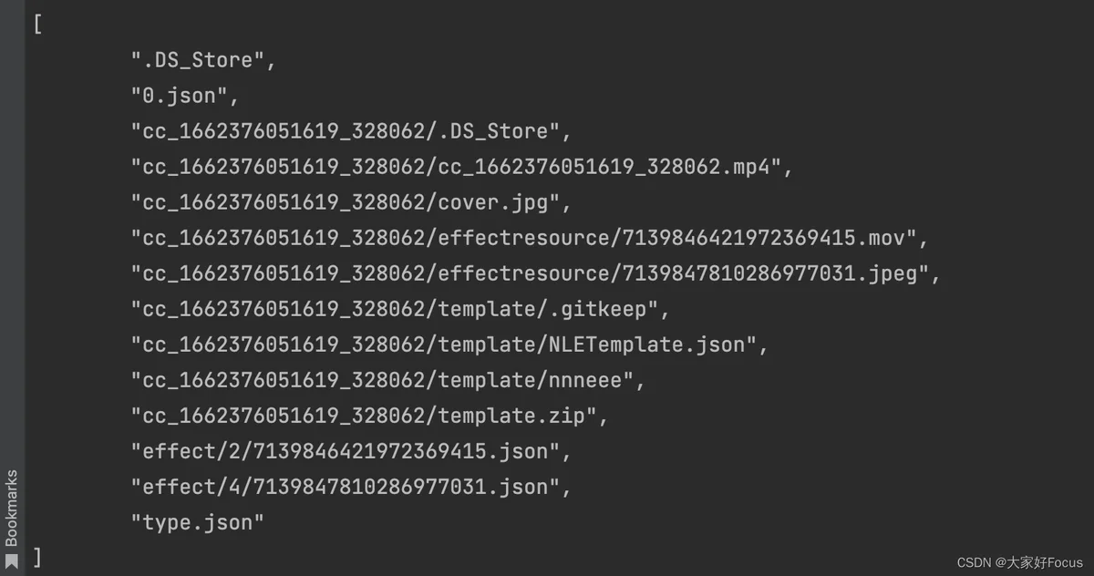Click the CSDN watermark text

[1020, 562]
